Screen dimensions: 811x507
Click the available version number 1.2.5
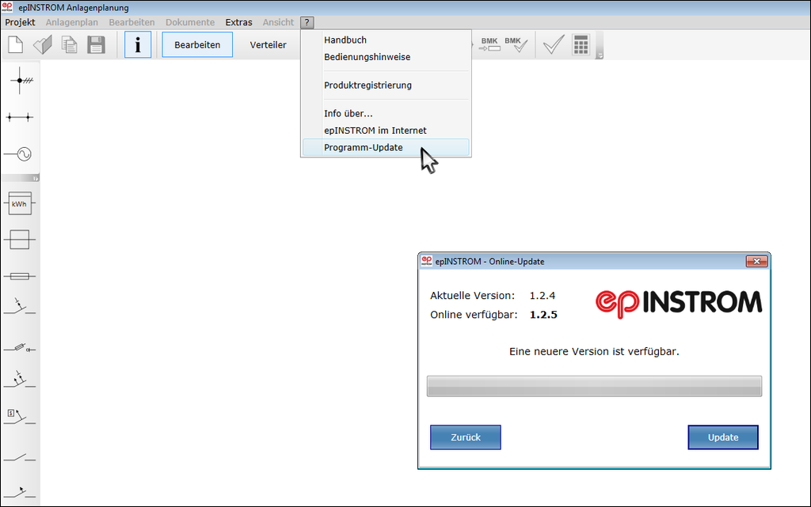[x=543, y=315]
